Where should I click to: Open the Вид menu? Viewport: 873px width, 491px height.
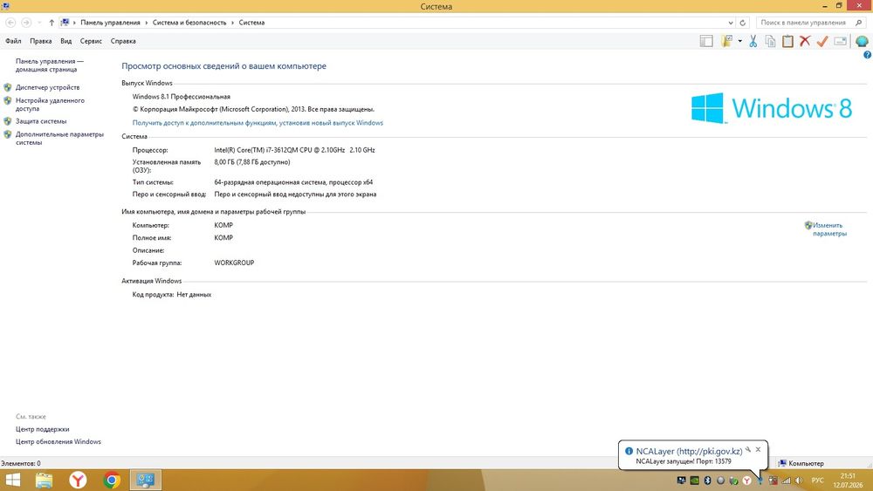[66, 41]
